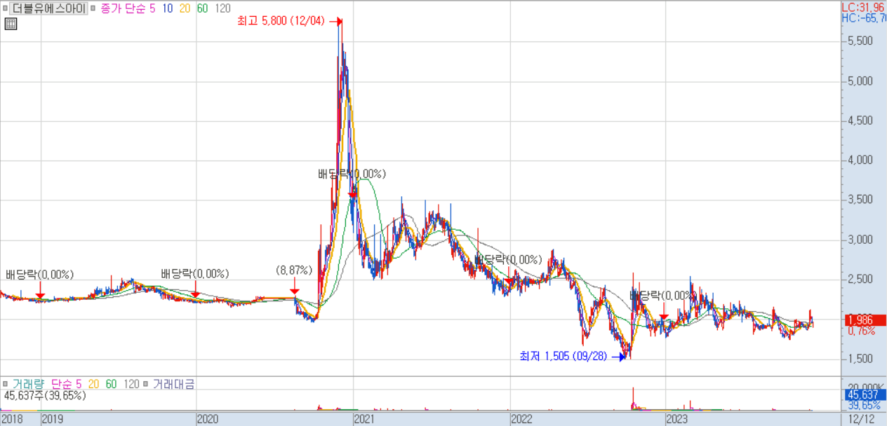Select the 120-day volume average label
Viewport: 887px width, 426px height.
(132, 383)
